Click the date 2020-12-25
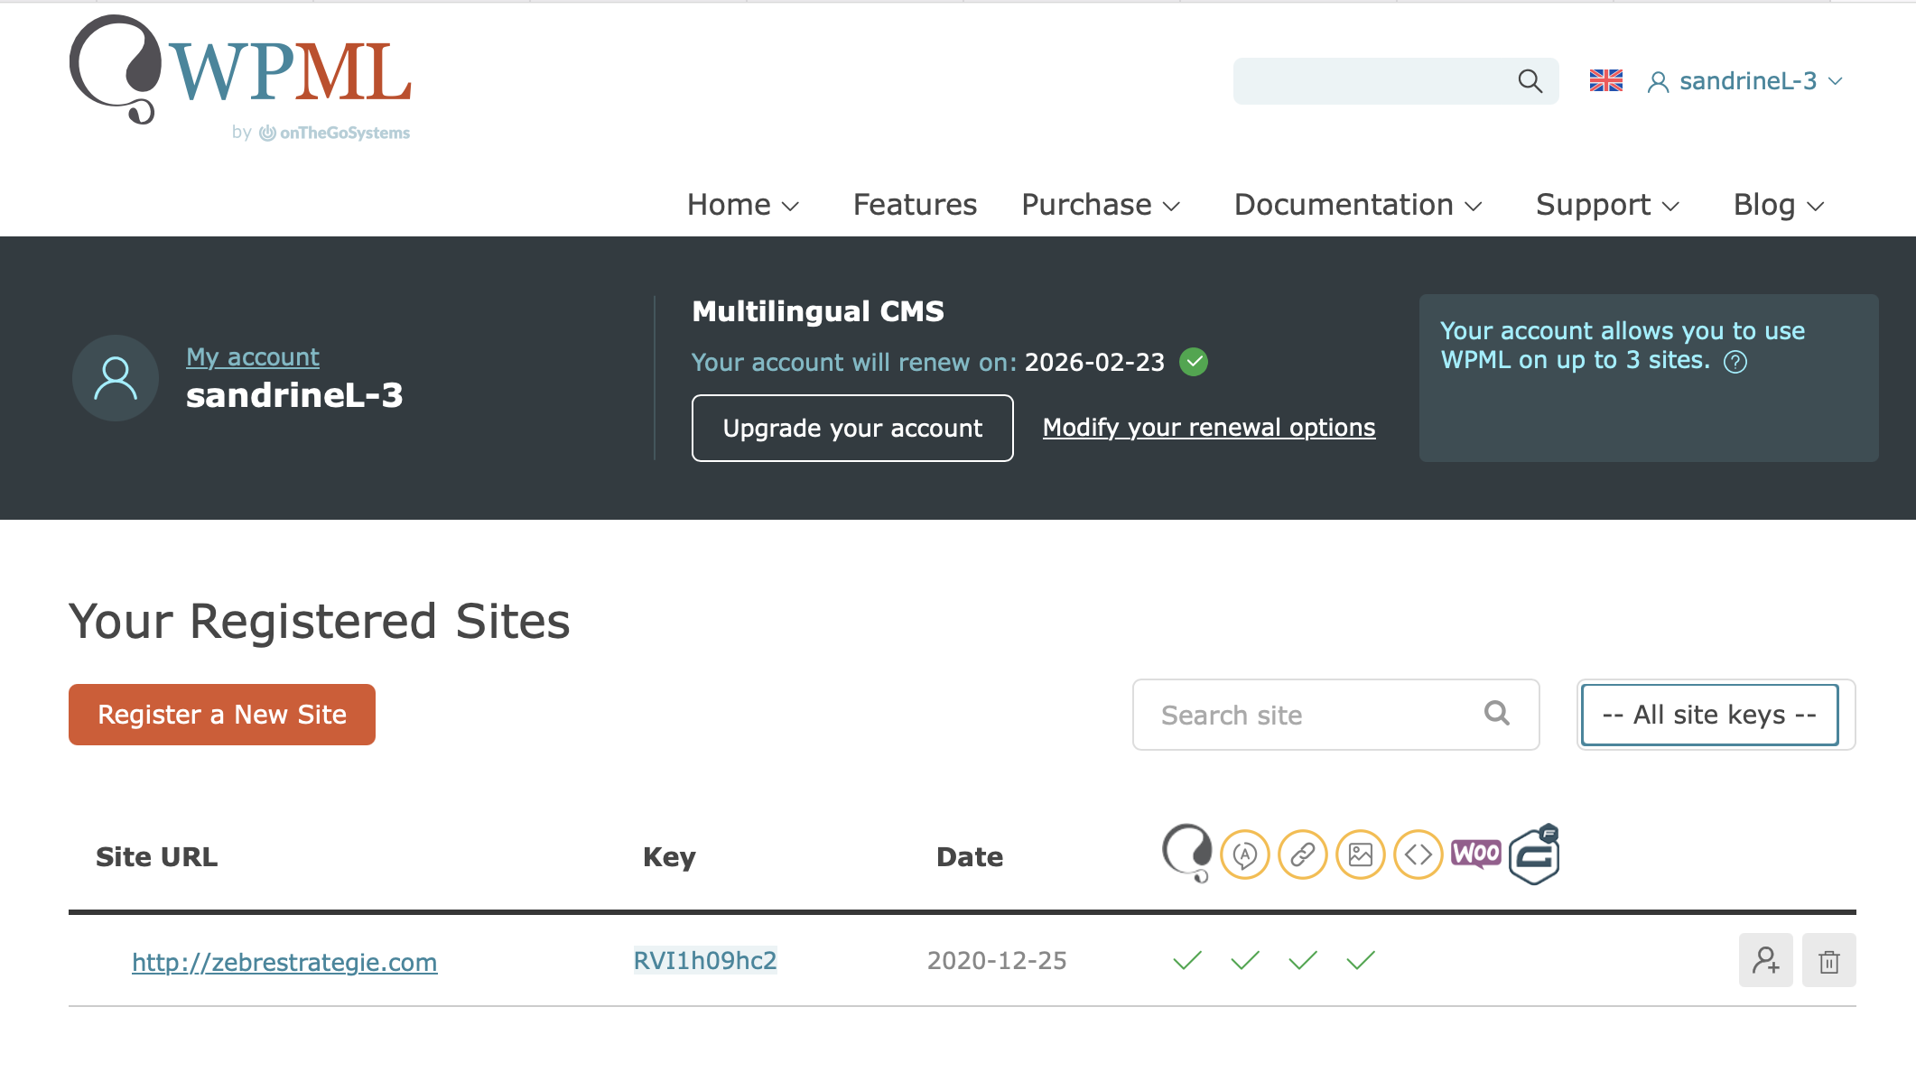Image resolution: width=1916 pixels, height=1090 pixels. click(x=997, y=960)
